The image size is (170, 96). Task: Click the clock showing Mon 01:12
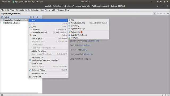coord(85,2)
